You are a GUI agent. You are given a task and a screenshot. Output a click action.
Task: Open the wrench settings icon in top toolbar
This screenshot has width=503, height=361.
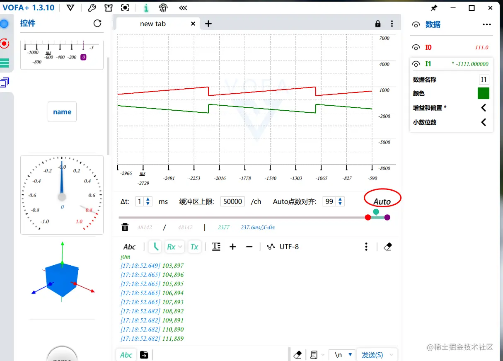[x=92, y=7]
